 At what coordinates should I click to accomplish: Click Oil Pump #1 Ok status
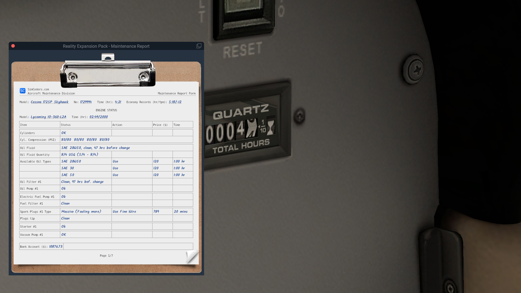pos(63,188)
